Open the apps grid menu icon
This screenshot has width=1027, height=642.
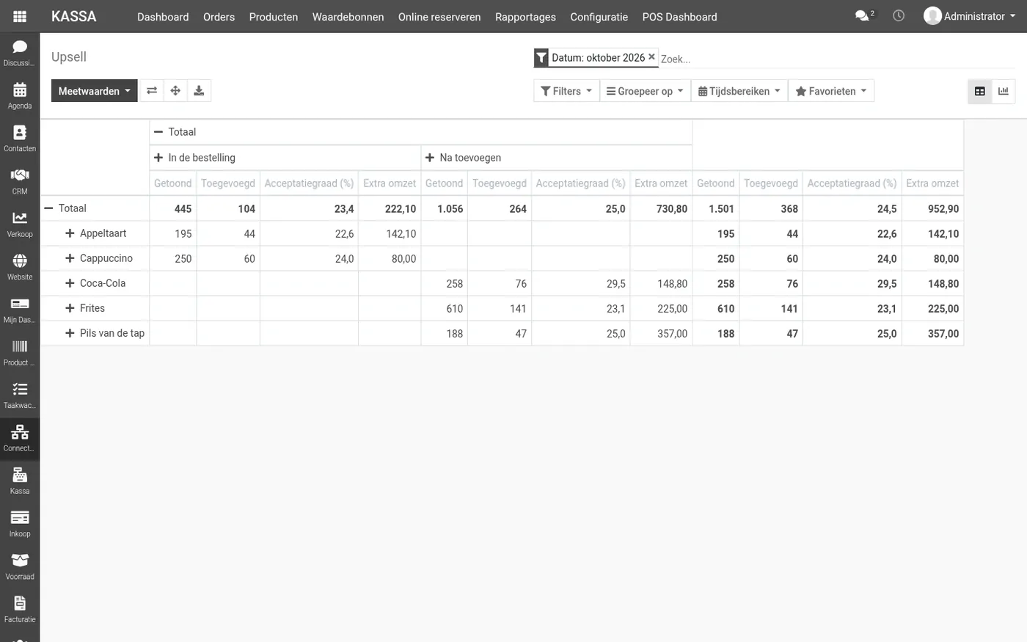pos(20,16)
